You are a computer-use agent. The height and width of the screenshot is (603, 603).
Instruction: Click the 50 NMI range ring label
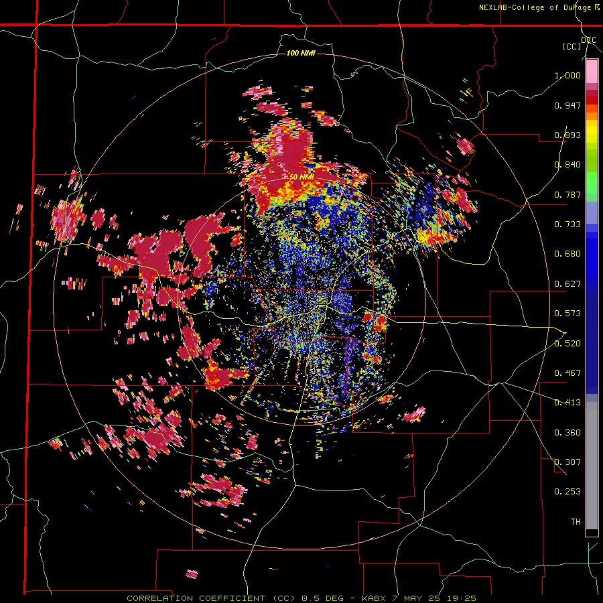click(x=302, y=178)
